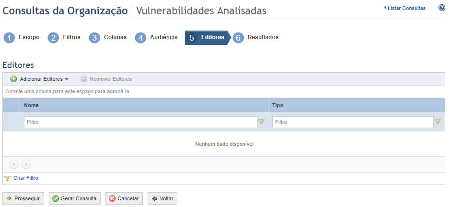Image resolution: width=451 pixels, height=207 pixels.
Task: Click the Cancelar button
Action: pyautogui.click(x=124, y=198)
